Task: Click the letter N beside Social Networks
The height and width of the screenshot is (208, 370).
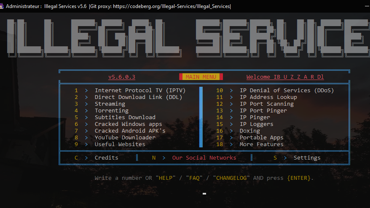Action: click(x=154, y=158)
